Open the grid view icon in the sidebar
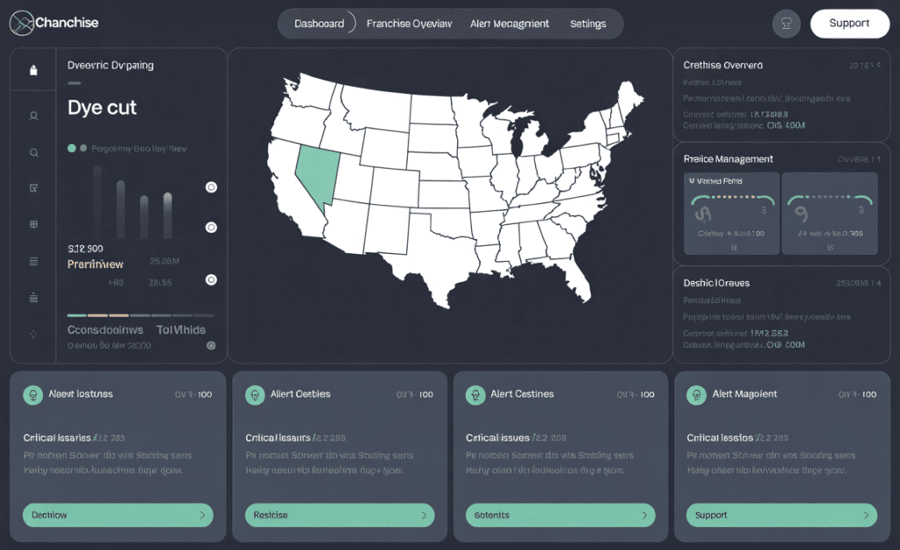This screenshot has height=550, width=900. click(x=33, y=224)
